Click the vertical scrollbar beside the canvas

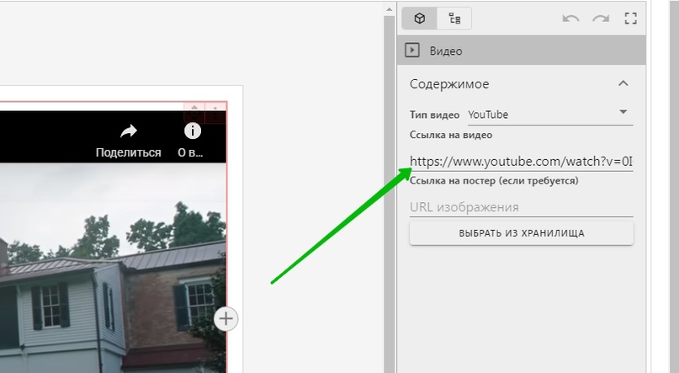[x=389, y=185]
